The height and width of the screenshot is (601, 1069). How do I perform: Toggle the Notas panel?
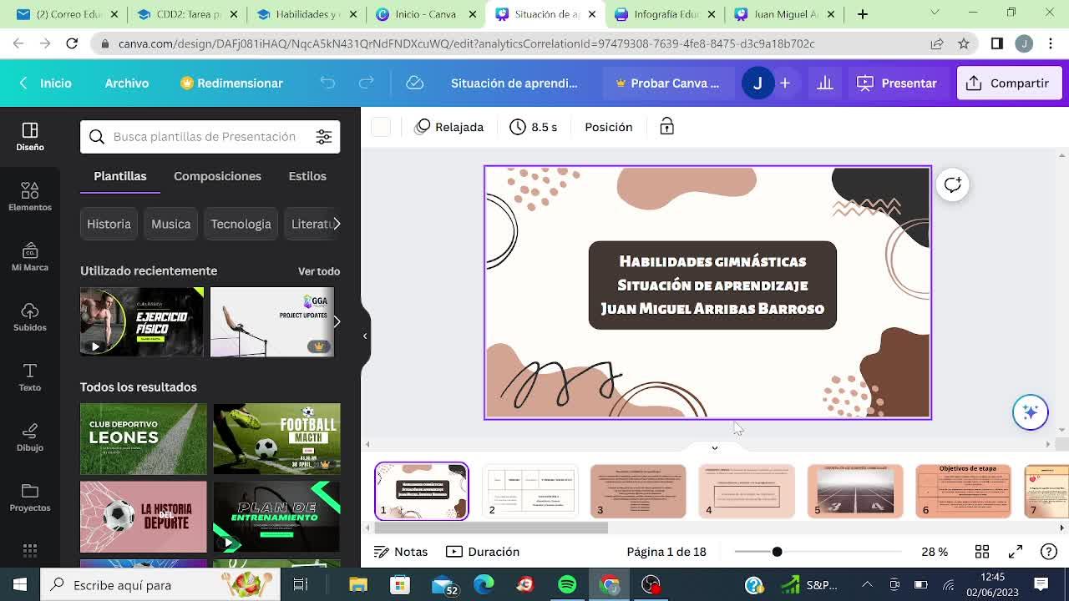[401, 552]
